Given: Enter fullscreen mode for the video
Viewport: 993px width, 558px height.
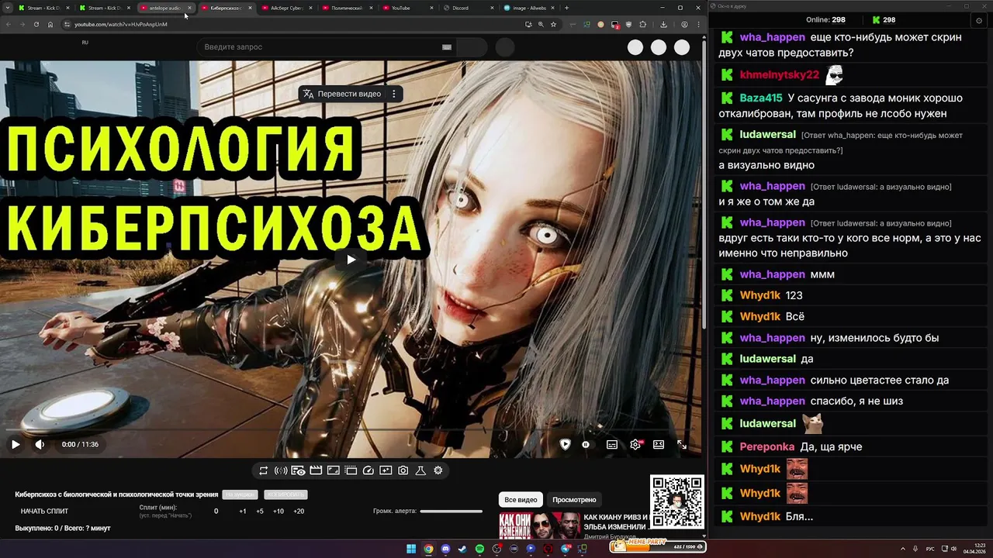Looking at the screenshot, I should pyautogui.click(x=682, y=444).
